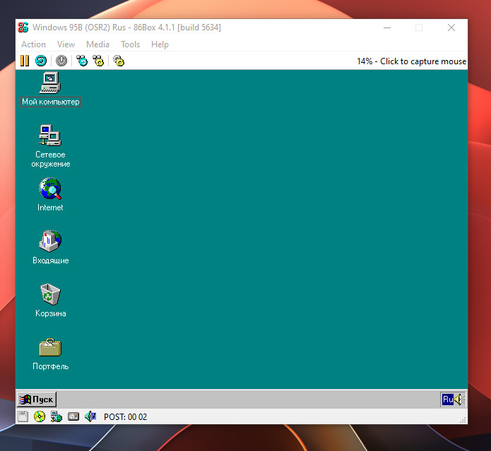
Task: Select the Internet desktop icon
Action: pyautogui.click(x=50, y=189)
